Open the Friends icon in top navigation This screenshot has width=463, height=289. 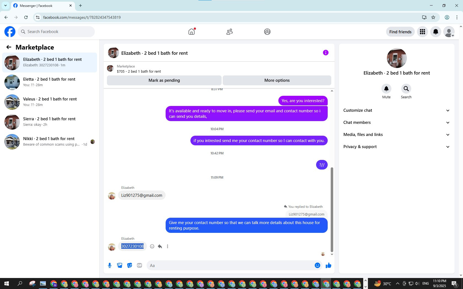(230, 32)
